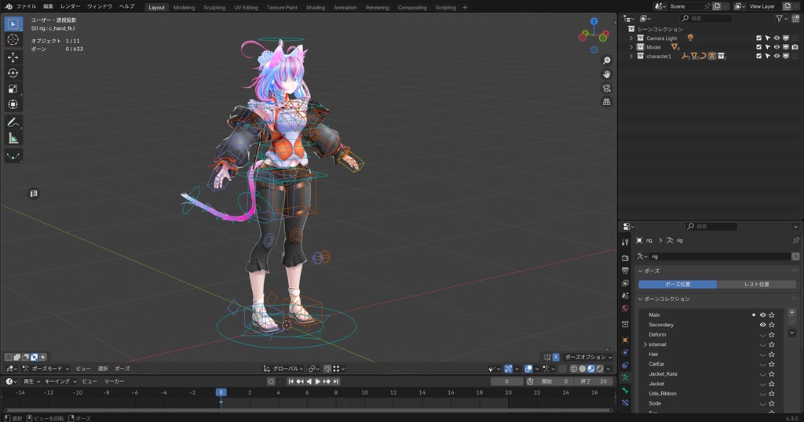Show the Deform bone collection
This screenshot has width=804, height=422.
[762, 335]
